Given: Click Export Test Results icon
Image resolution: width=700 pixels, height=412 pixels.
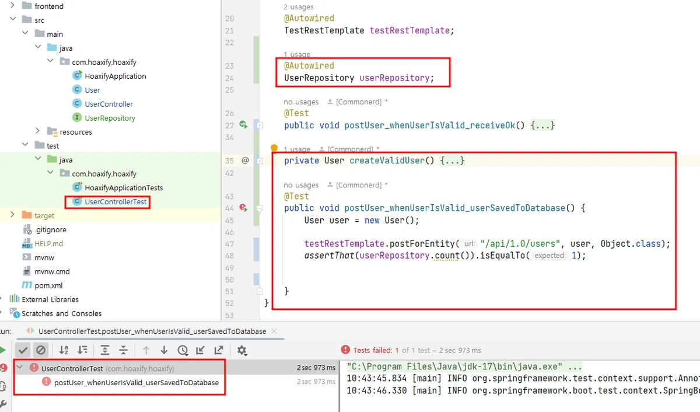Looking at the screenshot, I should 219,350.
